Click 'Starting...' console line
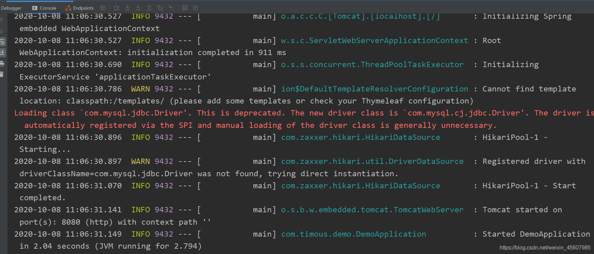Viewport: 594px width, 254px height. (45, 149)
